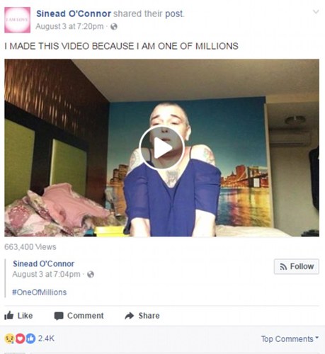Click the 'post' link in header

pos(173,14)
